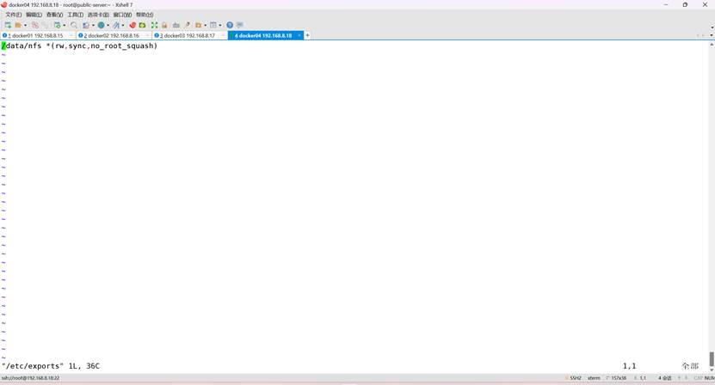Click the red Xmanager icon in the toolbar
The width and height of the screenshot is (715, 385).
click(133, 25)
